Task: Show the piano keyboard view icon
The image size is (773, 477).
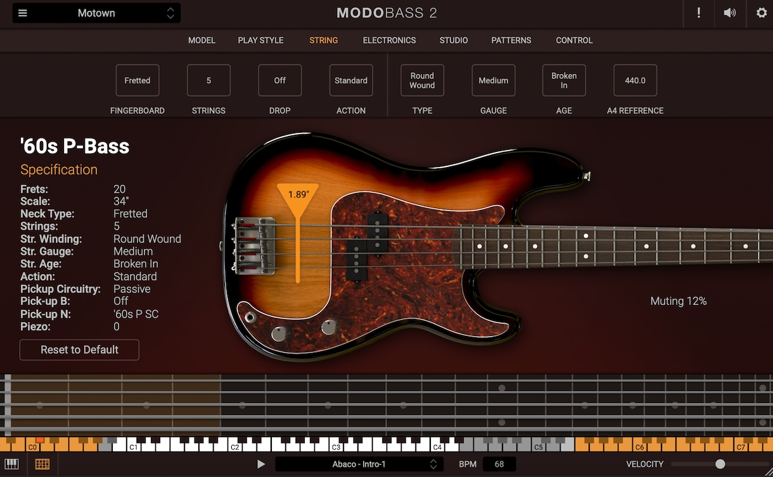Action: click(x=11, y=464)
